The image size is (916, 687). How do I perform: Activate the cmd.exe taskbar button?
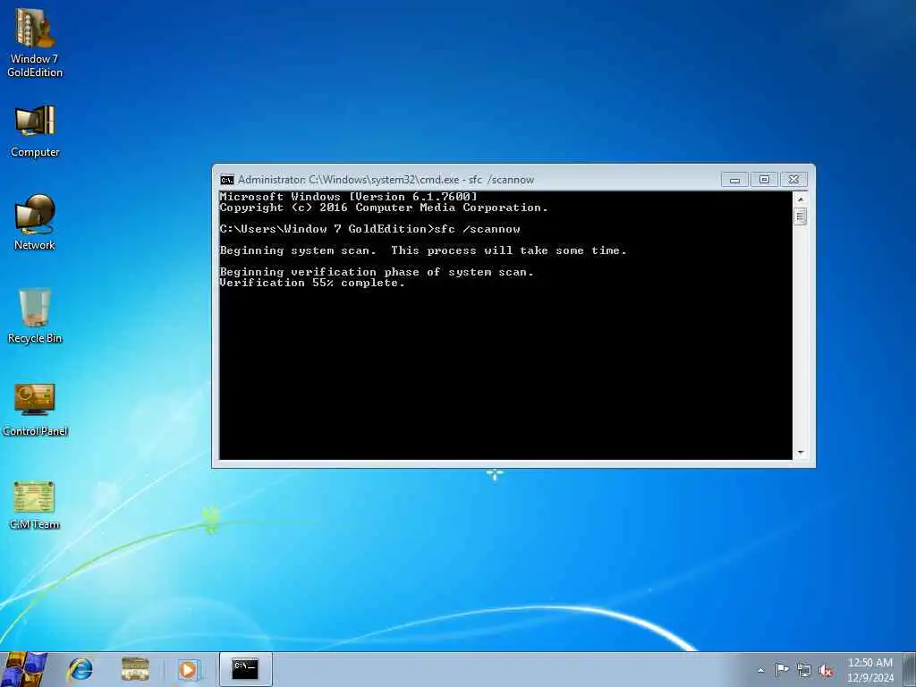[x=245, y=669]
